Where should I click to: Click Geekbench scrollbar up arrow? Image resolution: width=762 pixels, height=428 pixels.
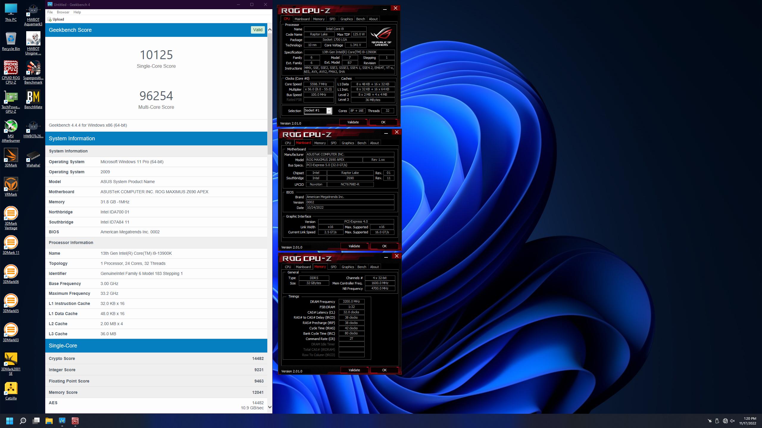pyautogui.click(x=270, y=30)
